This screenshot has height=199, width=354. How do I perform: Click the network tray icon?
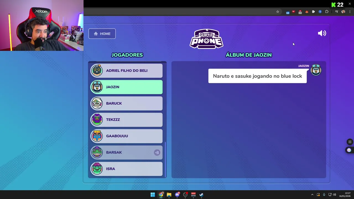[x=330, y=195]
